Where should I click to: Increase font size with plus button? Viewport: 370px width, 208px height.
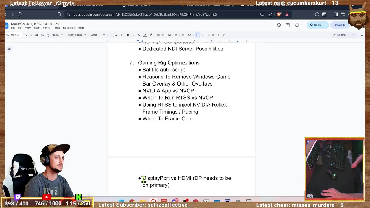pos(122,35)
